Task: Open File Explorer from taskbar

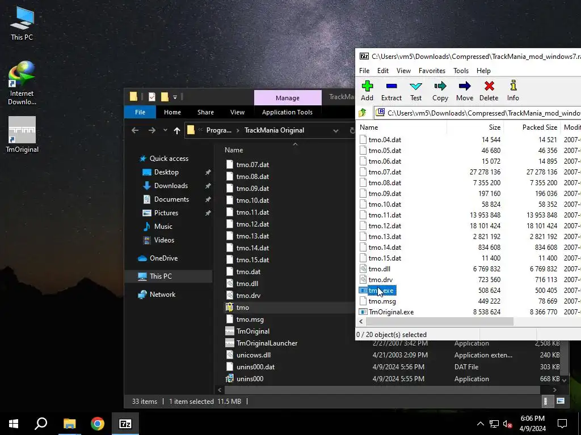Action: click(x=69, y=424)
